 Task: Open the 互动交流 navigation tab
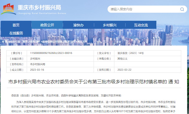[x=141, y=25]
